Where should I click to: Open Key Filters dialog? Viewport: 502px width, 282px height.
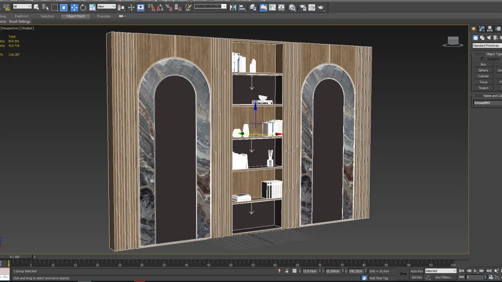(444, 277)
